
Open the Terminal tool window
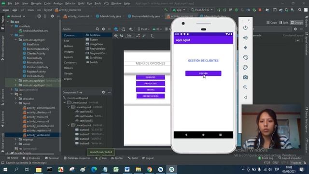tap(52, 158)
